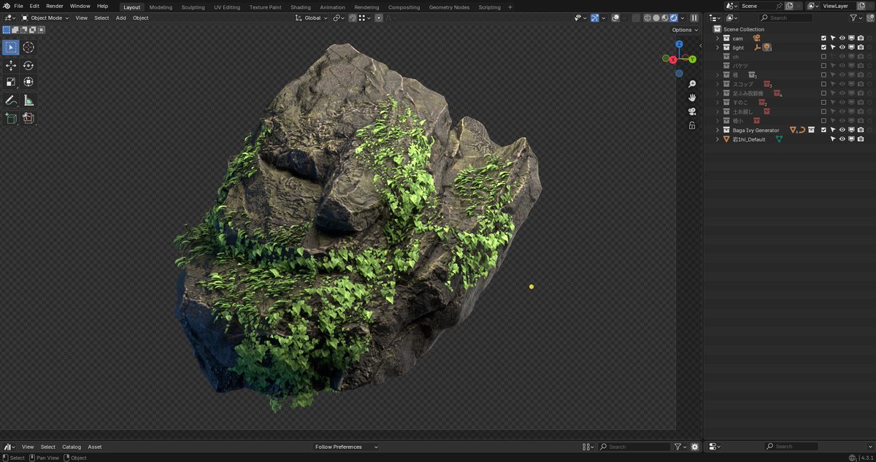This screenshot has width=876, height=462.
Task: Set selection mode to Extend icon
Action: pos(15,30)
